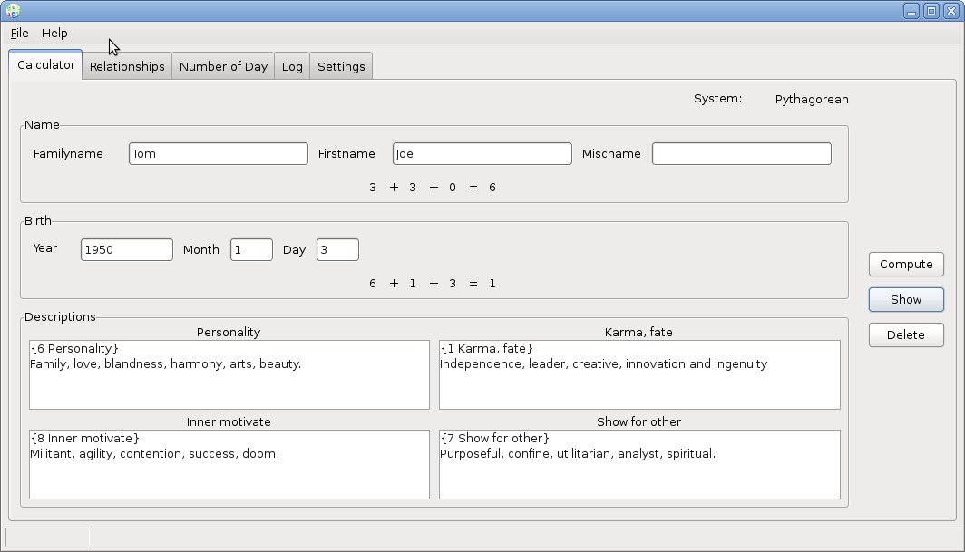Viewport: 965px width, 552px height.
Task: Click the empty Miscname field
Action: [x=741, y=154]
